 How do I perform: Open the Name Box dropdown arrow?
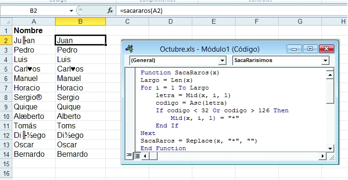[71, 10]
